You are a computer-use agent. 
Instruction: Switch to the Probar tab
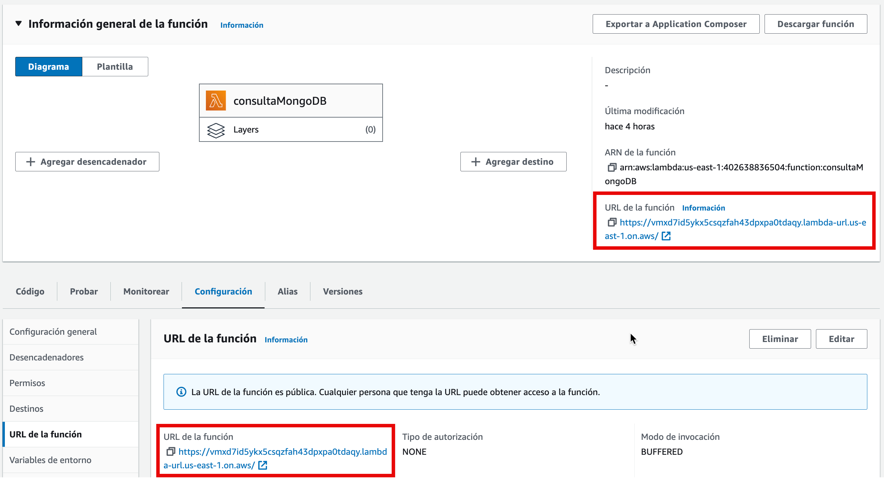84,291
